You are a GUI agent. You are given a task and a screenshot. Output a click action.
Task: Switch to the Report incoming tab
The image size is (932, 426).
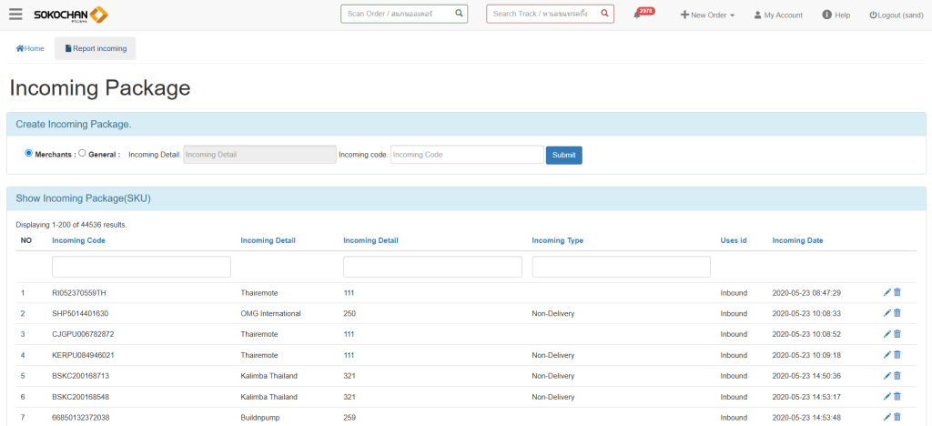pyautogui.click(x=96, y=48)
